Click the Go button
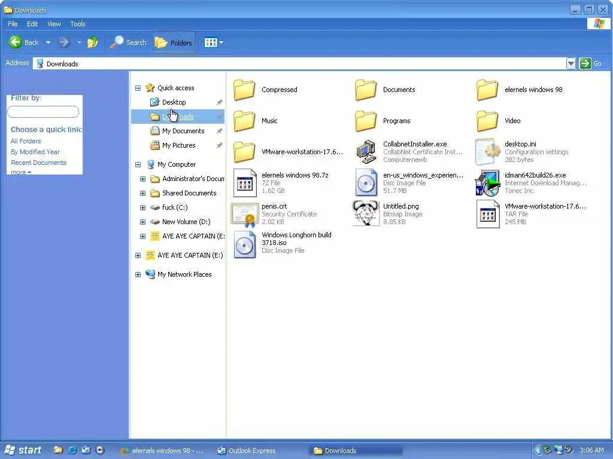 point(591,63)
